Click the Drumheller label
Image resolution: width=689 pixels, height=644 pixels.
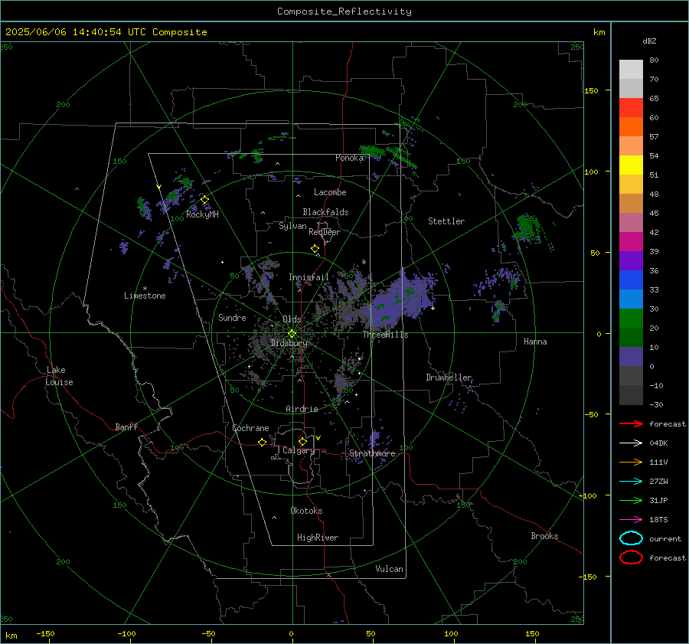449,378
